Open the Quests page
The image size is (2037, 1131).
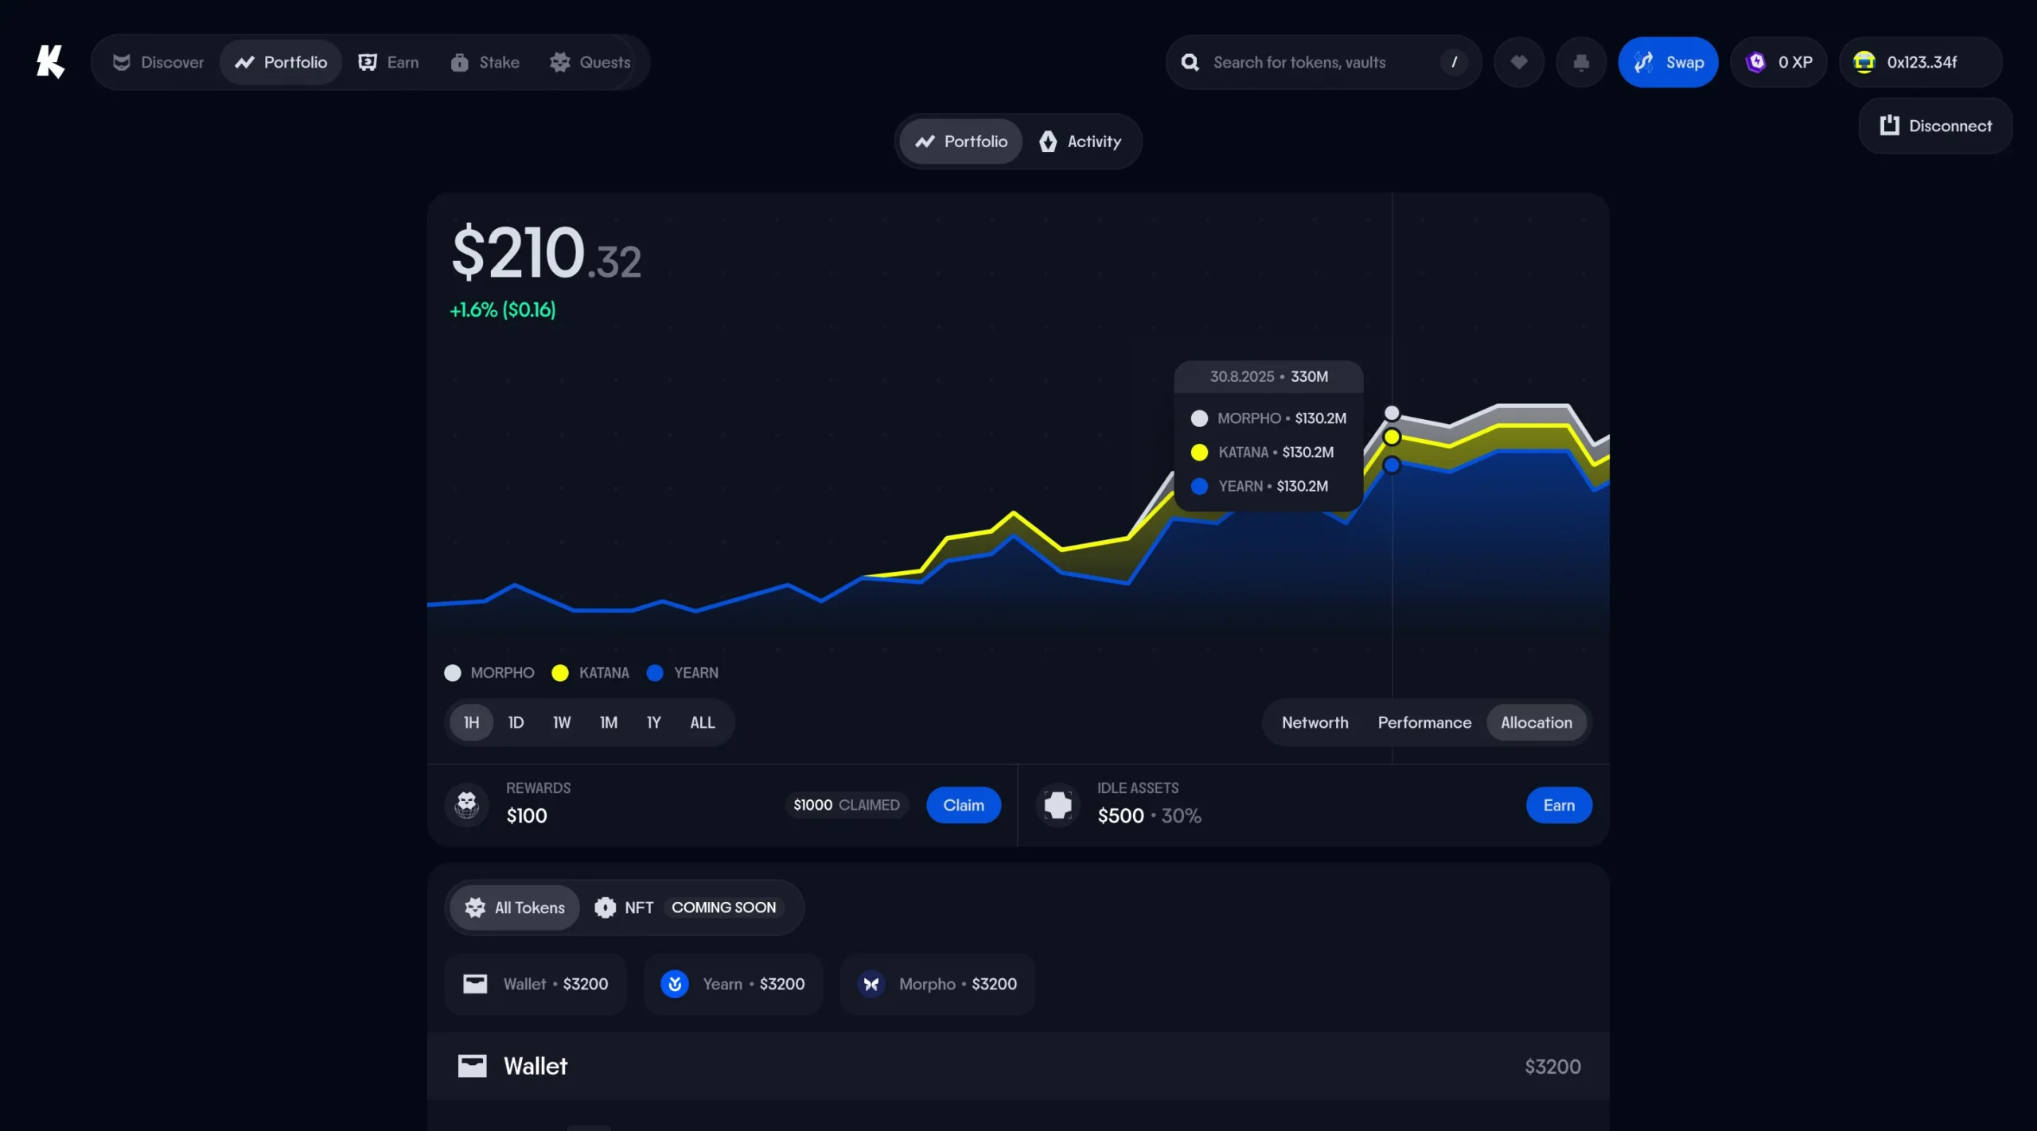(x=590, y=62)
